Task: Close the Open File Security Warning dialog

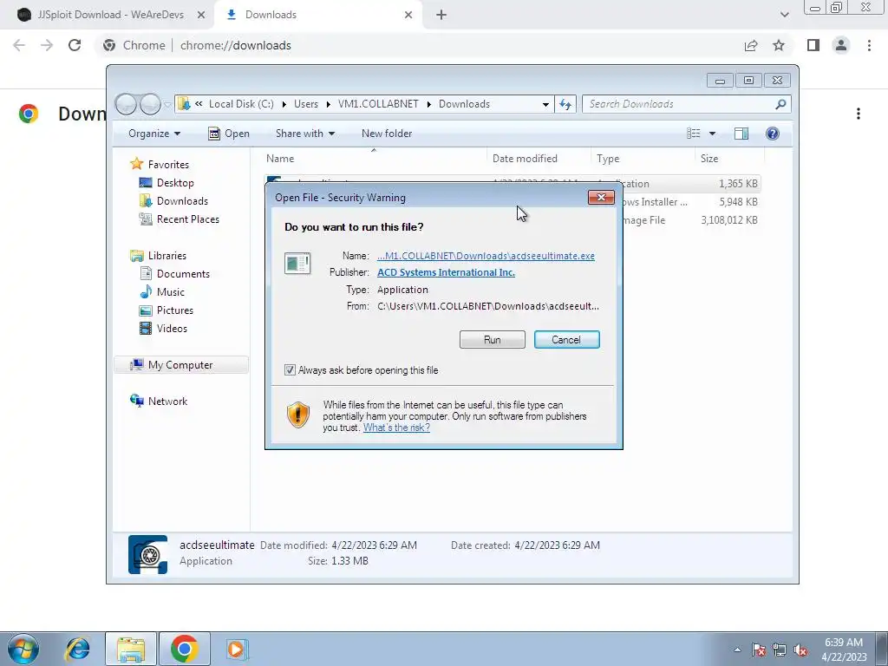Action: [601, 197]
